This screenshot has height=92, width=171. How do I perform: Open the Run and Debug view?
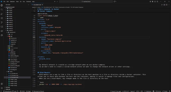2,14
